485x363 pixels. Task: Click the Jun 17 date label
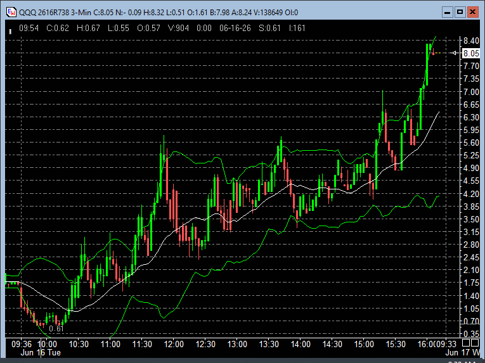pos(462,353)
